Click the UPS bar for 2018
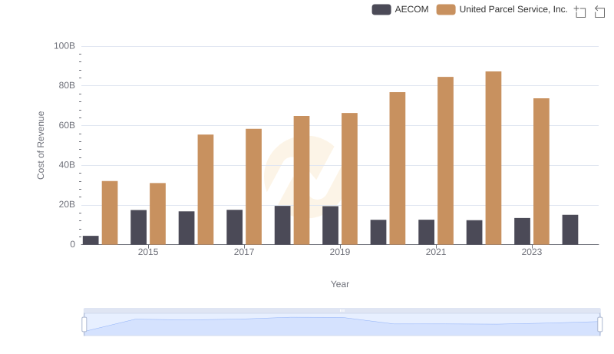 tap(302, 180)
